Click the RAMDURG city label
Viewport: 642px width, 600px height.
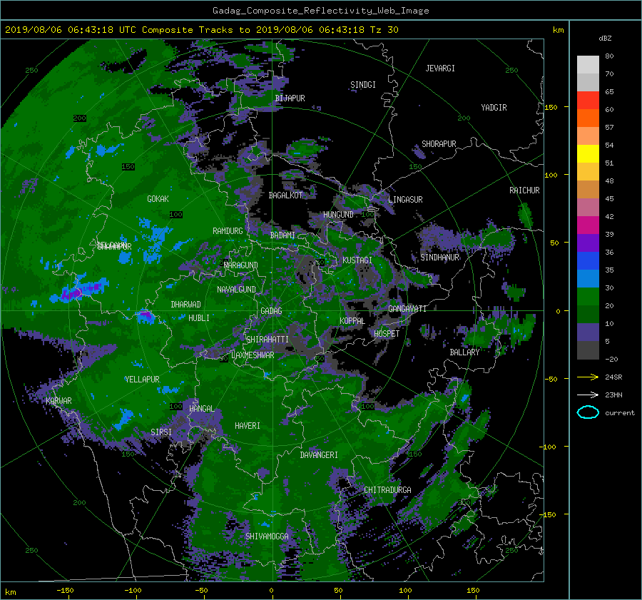[228, 231]
